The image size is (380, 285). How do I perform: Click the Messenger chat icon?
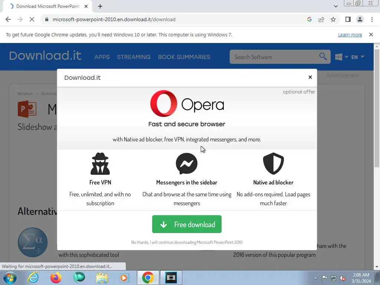pos(187,164)
